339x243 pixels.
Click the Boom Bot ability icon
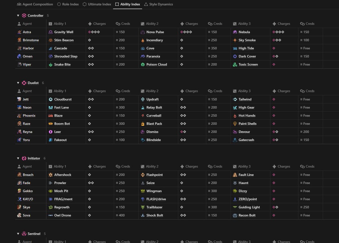51,124
